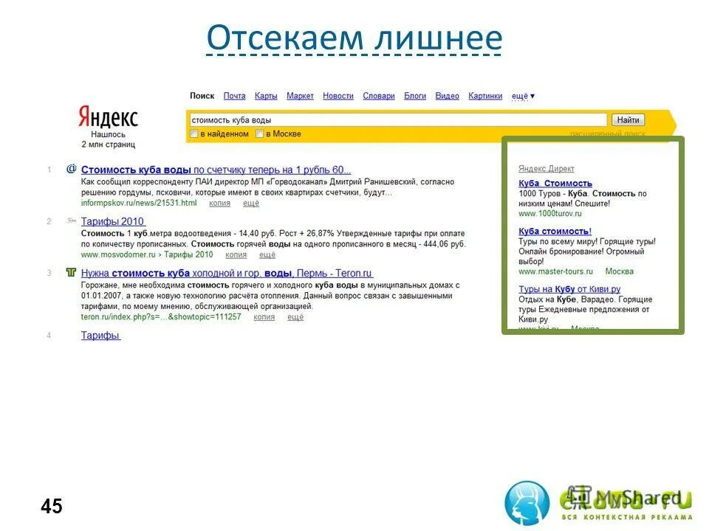The width and height of the screenshot is (709, 531).
Task: Open the fourth result 'Тарифы'
Action: 100,336
